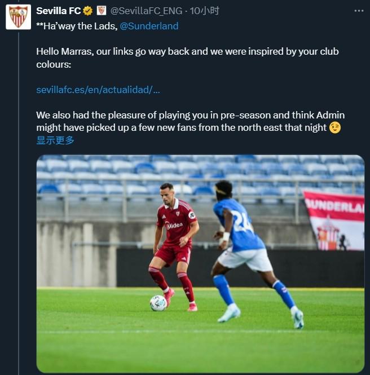Click the small Sevilla crest affiliate badge
Image resolution: width=370 pixels, height=375 pixels.
102,11
